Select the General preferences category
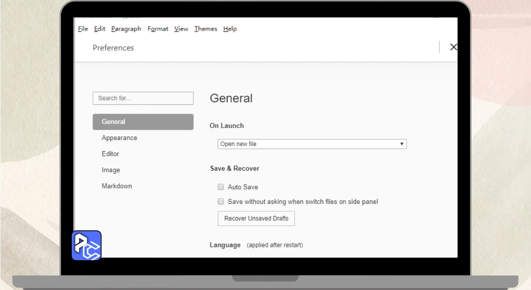Screen dimensions: 531x290 [x=143, y=122]
